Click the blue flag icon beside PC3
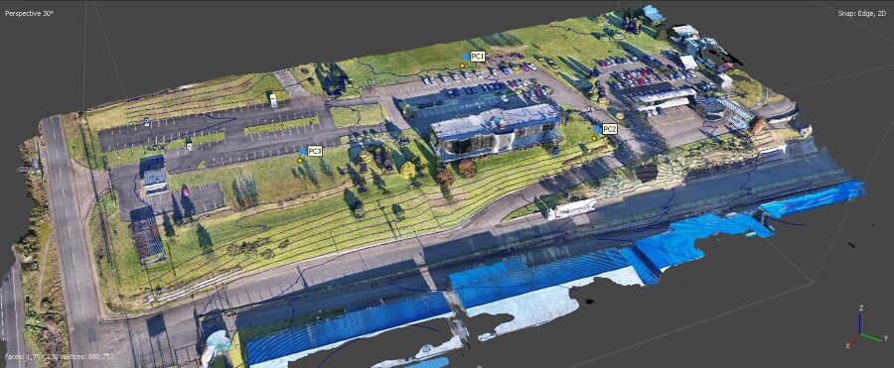The image size is (894, 368). click(x=303, y=151)
